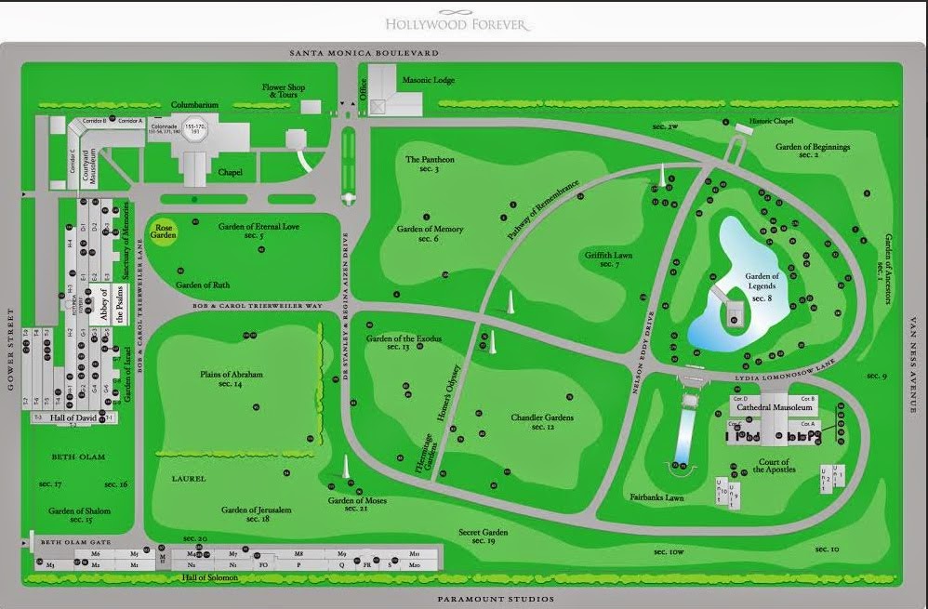Click the Beth Olam Gate label

[75, 542]
